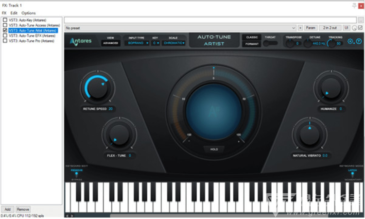
Task: Click the horizontal scrollbar below the keyboard
Action: [x=219, y=216]
